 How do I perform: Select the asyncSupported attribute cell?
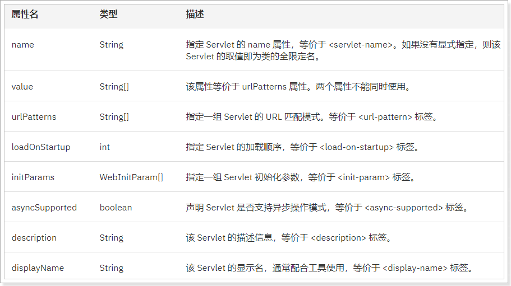click(44, 207)
